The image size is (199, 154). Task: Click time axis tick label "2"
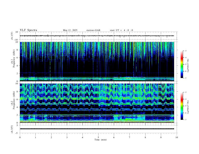[x=51, y=137]
